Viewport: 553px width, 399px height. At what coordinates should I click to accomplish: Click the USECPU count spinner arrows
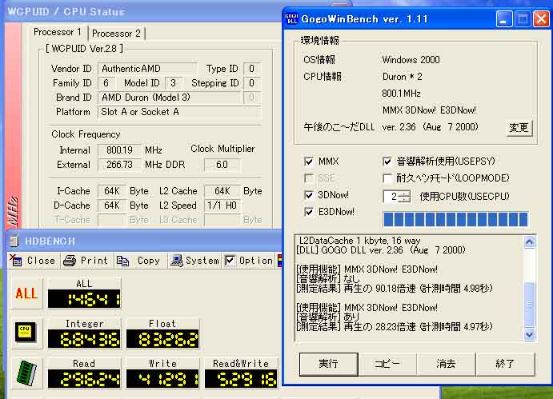point(405,197)
